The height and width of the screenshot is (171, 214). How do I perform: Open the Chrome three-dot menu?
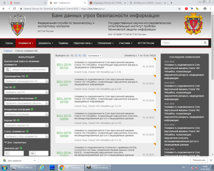click(x=210, y=9)
